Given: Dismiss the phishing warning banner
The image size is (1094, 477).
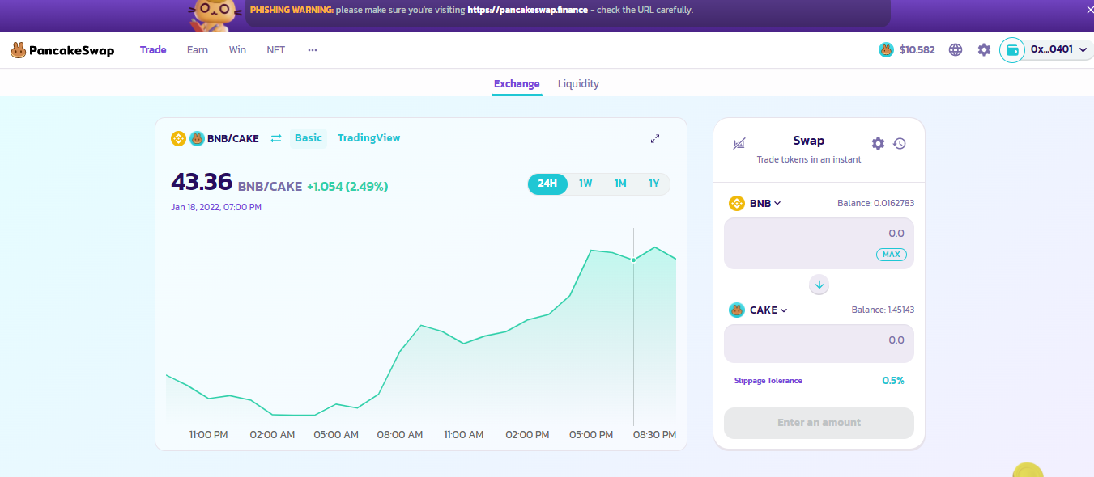Looking at the screenshot, I should 1089,10.
